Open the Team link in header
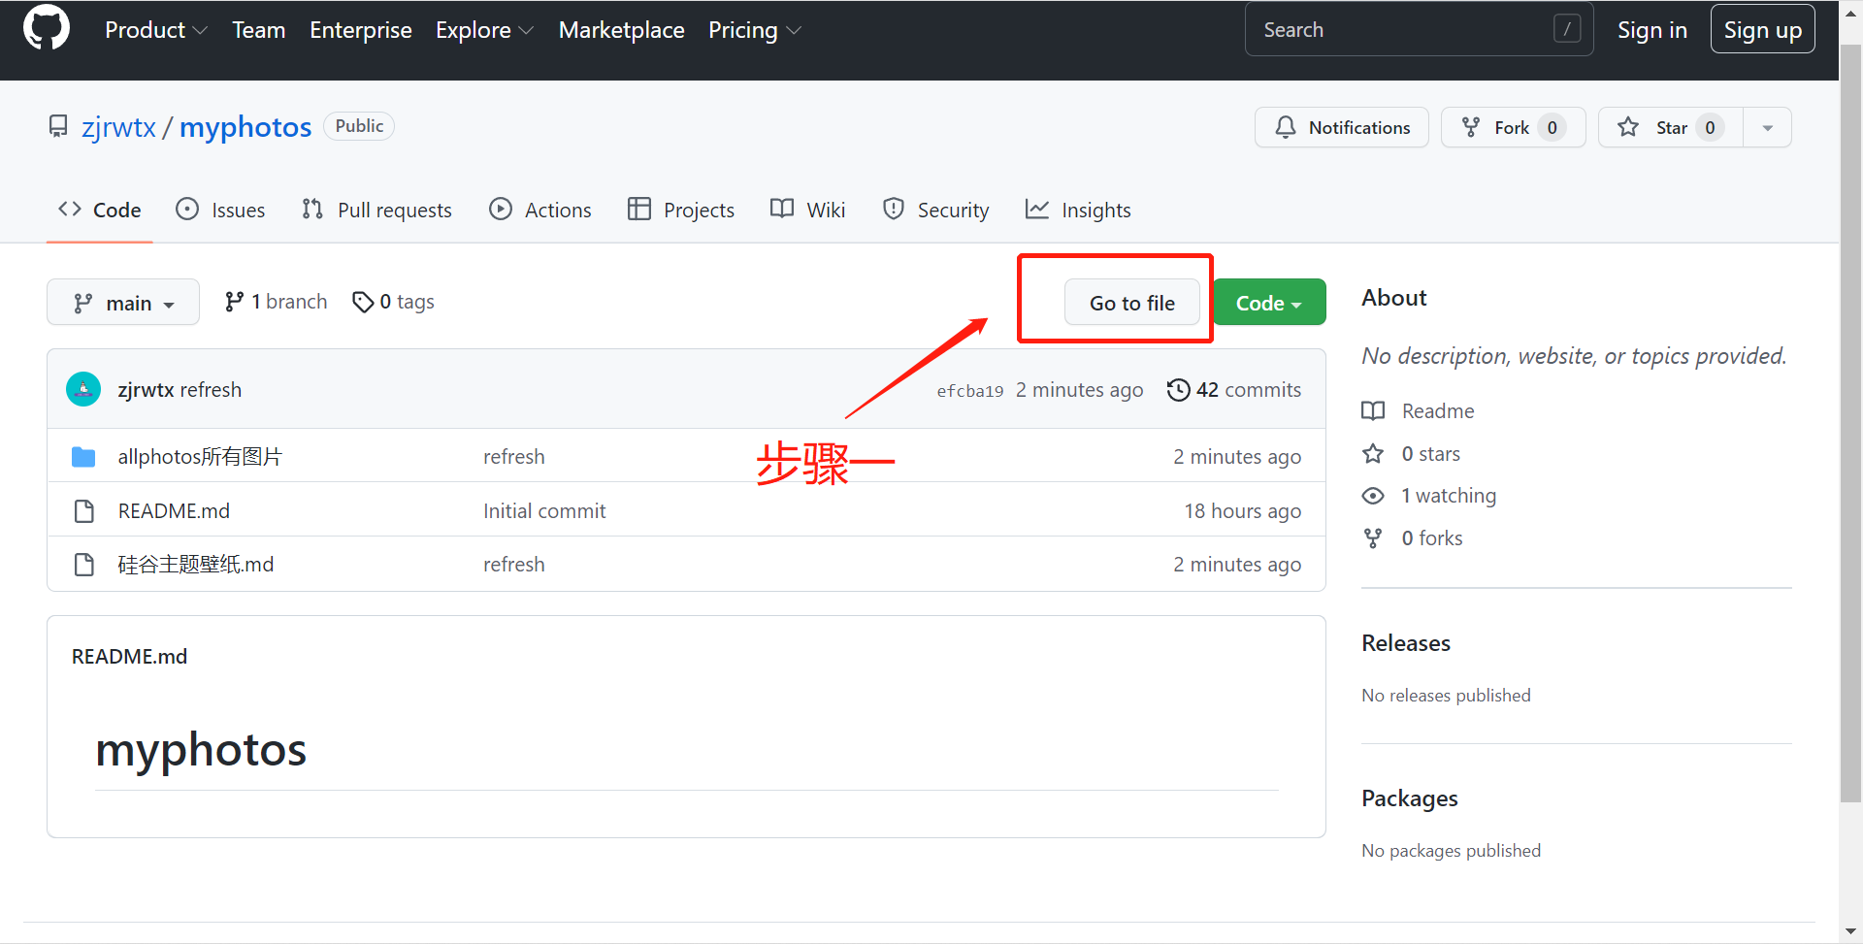Screen dimensions: 1863x944 258,30
